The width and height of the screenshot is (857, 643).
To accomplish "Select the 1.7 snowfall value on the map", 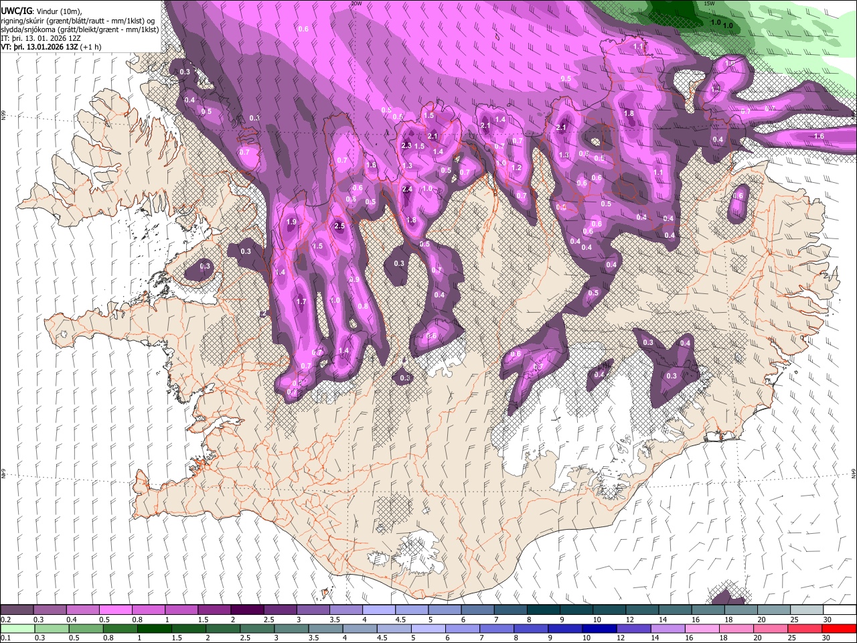I will (x=301, y=302).
